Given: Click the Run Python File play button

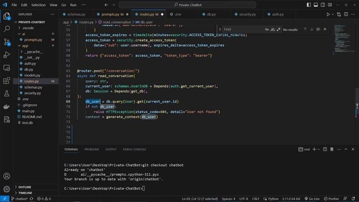Looking at the screenshot, I should coord(328,15).
